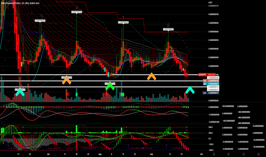
Task: Click the Ask label tag
Action: pyautogui.click(x=205, y=81)
